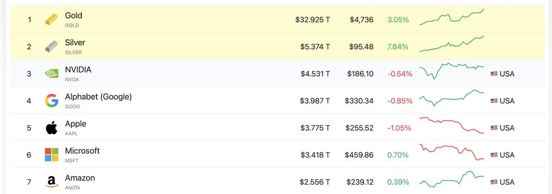Viewport: 552px width, 194px height.
Task: Open the Gold asset page
Action: click(74, 16)
